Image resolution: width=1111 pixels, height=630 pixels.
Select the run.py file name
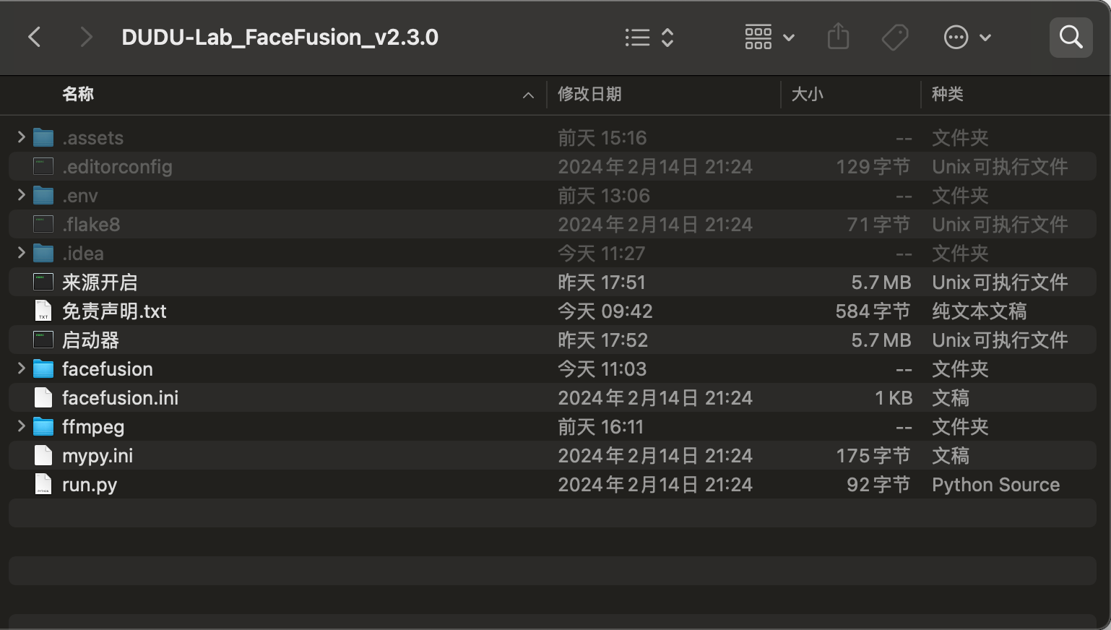click(x=90, y=485)
